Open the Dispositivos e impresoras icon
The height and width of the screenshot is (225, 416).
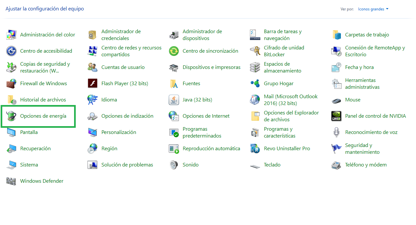click(x=174, y=67)
